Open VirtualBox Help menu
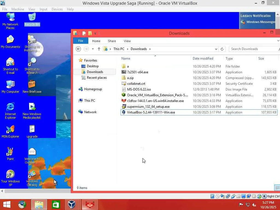280x210 pixels. click(x=70, y=9)
